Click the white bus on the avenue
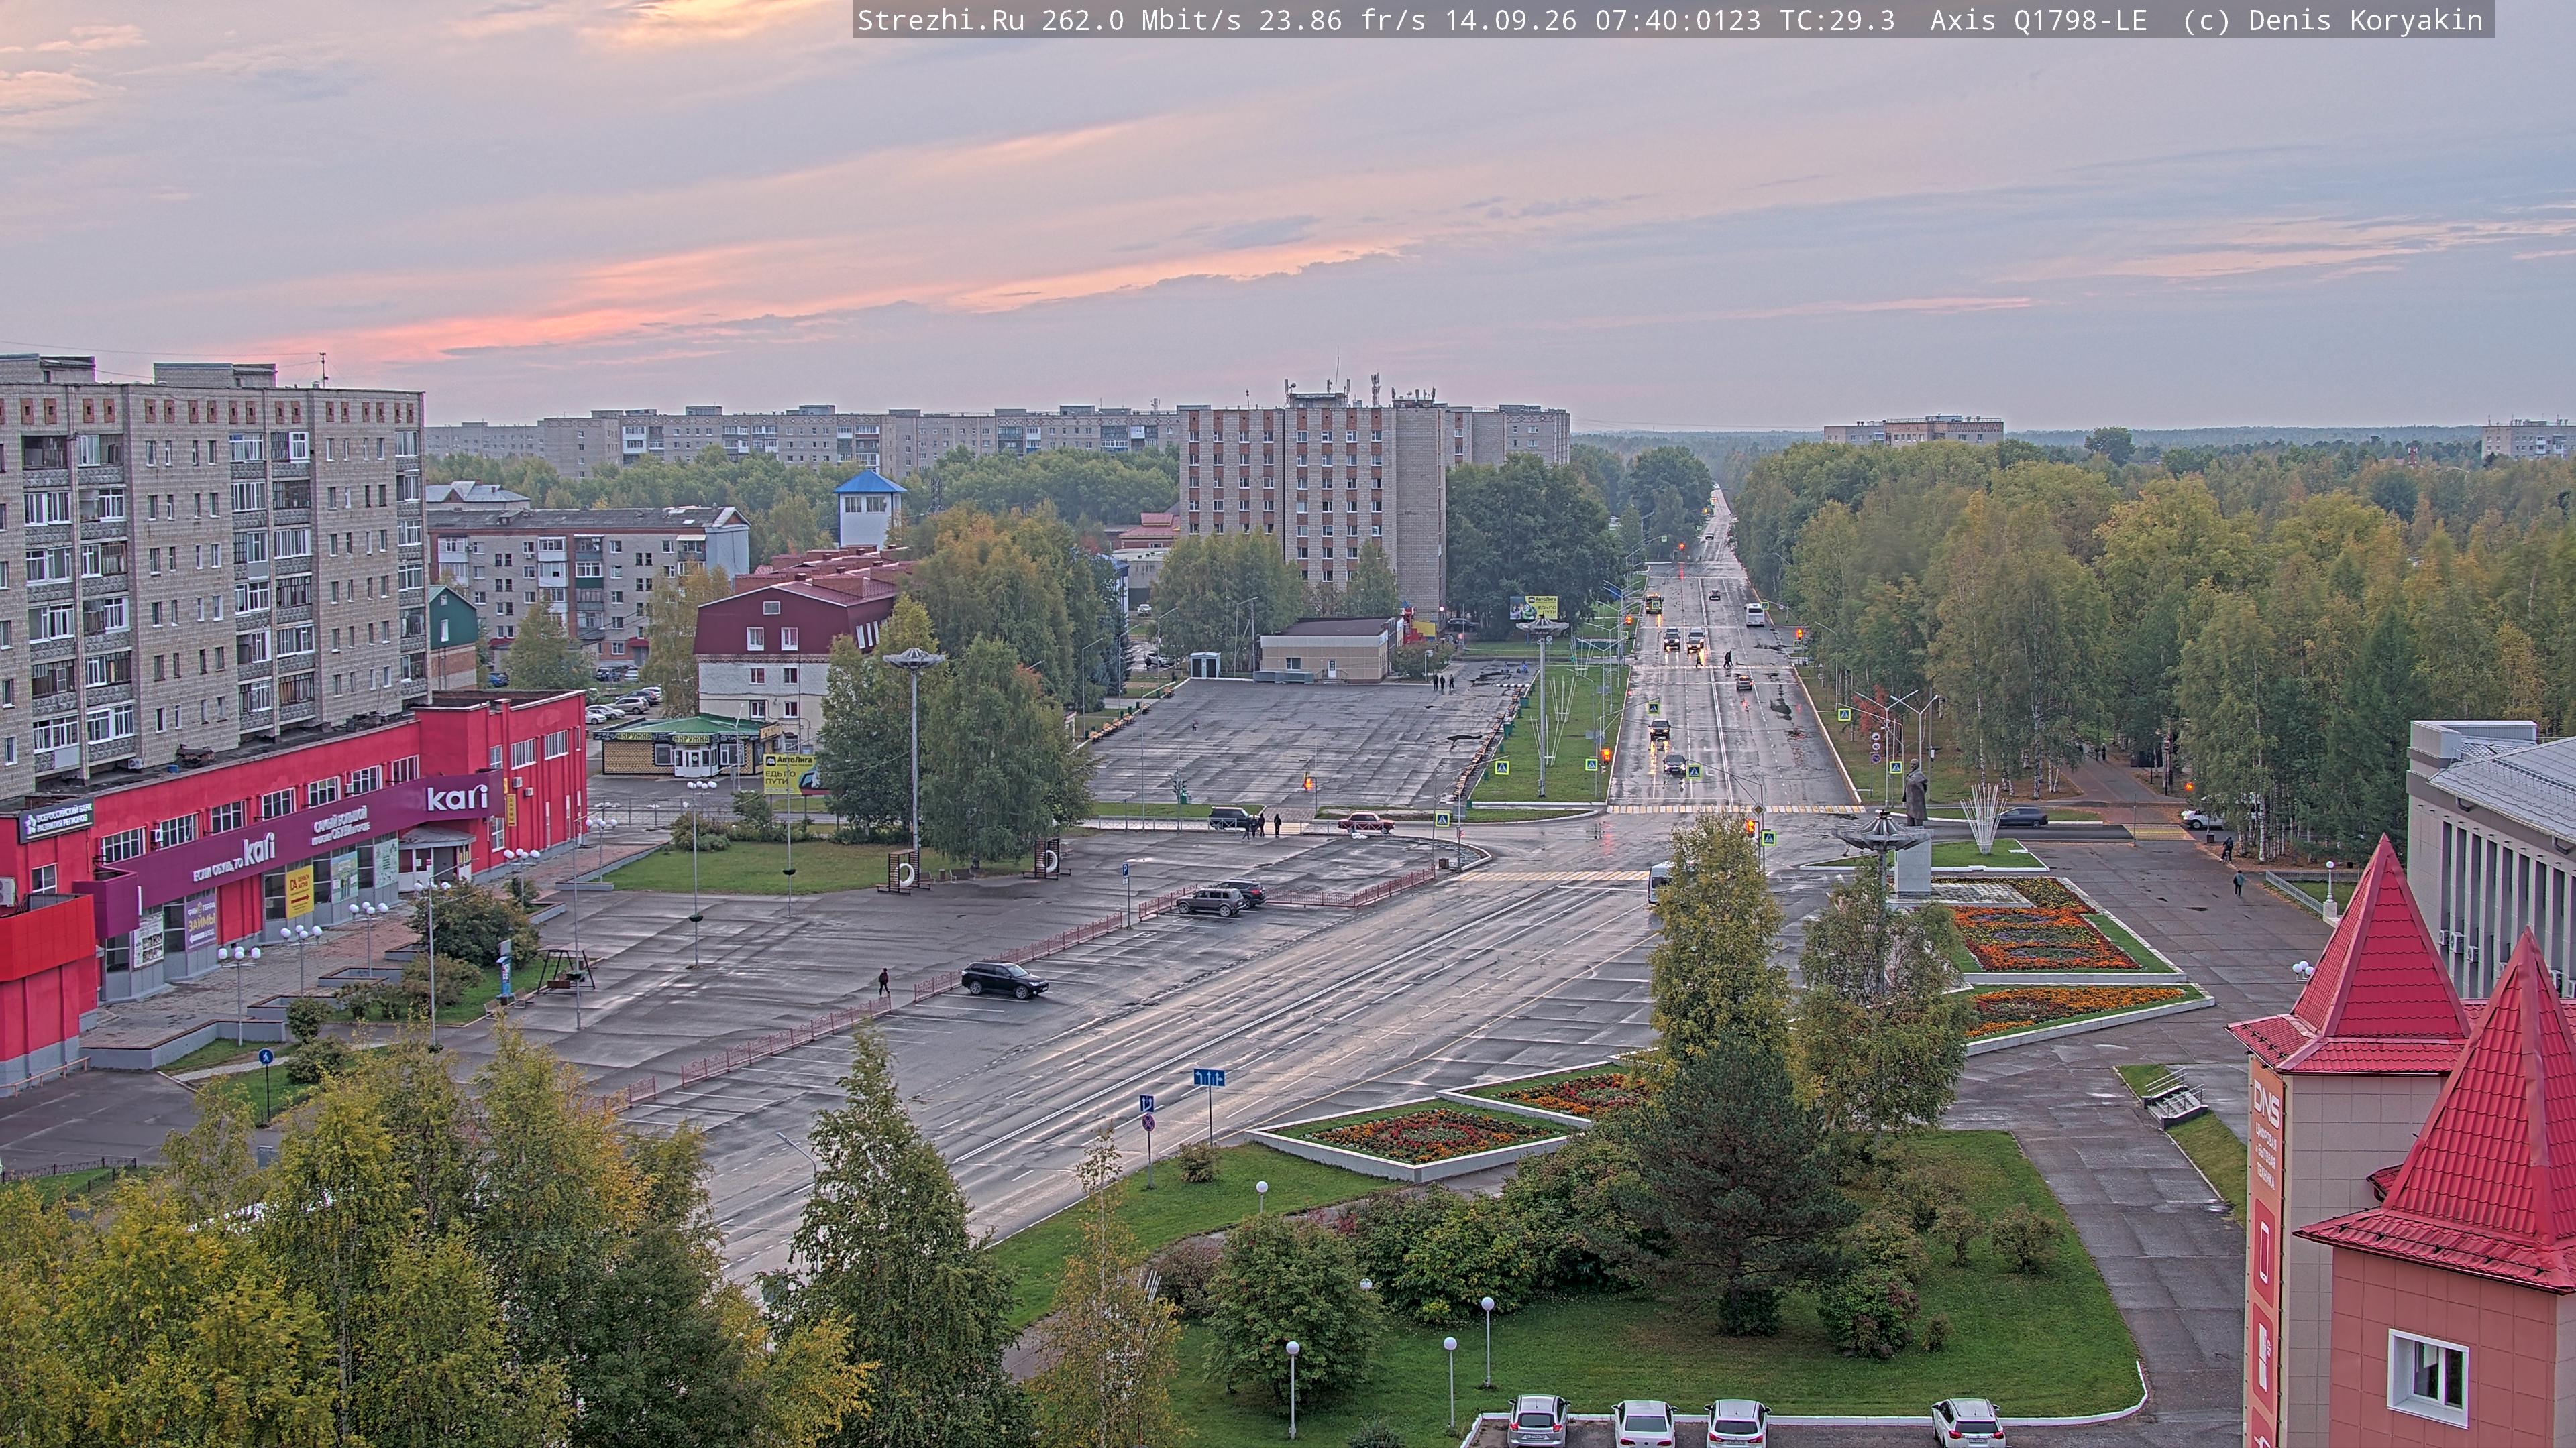The height and width of the screenshot is (1448, 2576). [x=1755, y=613]
